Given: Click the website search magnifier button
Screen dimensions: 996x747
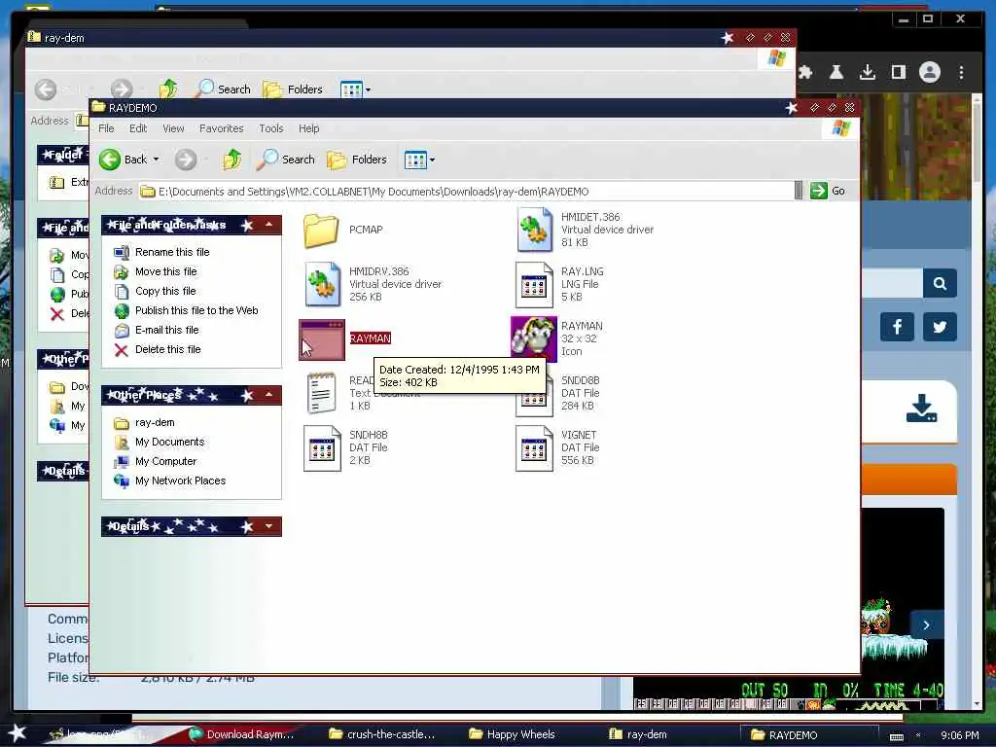Looking at the screenshot, I should pos(941,283).
